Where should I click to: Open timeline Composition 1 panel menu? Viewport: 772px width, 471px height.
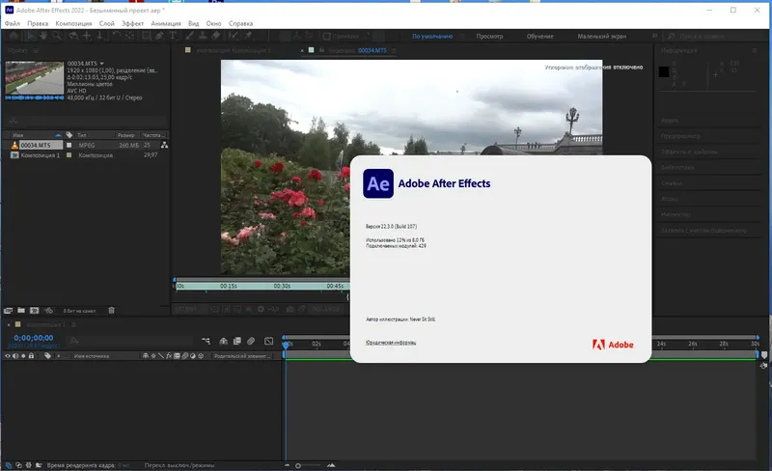coord(74,324)
